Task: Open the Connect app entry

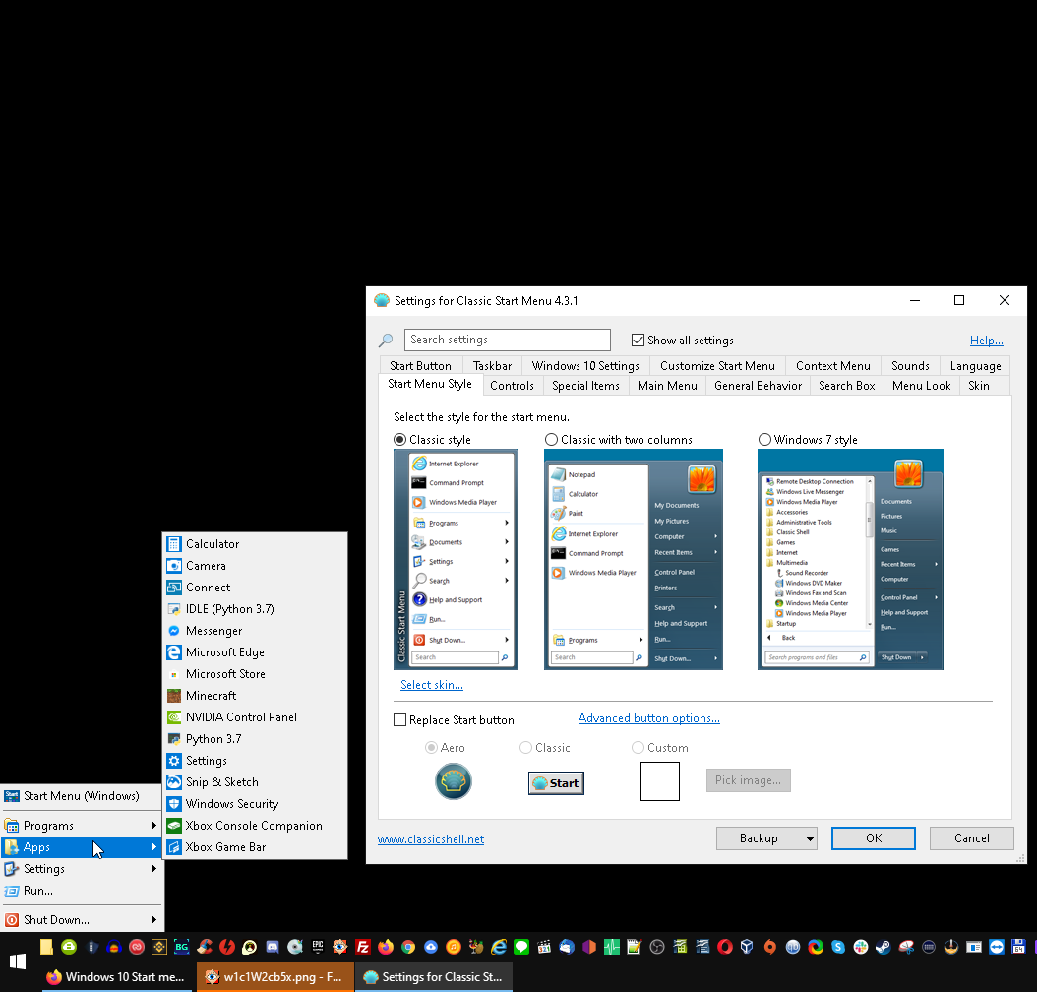Action: pos(255,588)
